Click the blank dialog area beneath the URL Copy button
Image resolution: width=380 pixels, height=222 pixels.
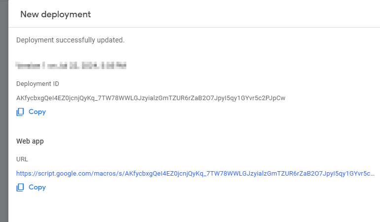click(194, 207)
